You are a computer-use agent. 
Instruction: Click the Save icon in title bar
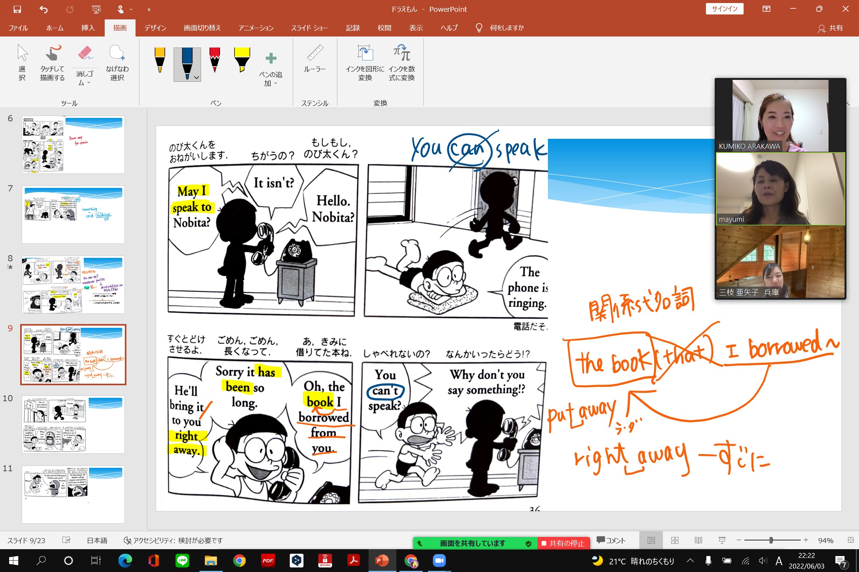click(17, 9)
